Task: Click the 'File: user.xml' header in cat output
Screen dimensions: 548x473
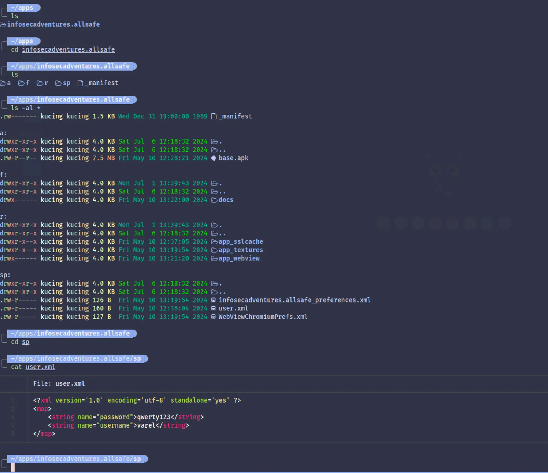Action: (x=59, y=384)
